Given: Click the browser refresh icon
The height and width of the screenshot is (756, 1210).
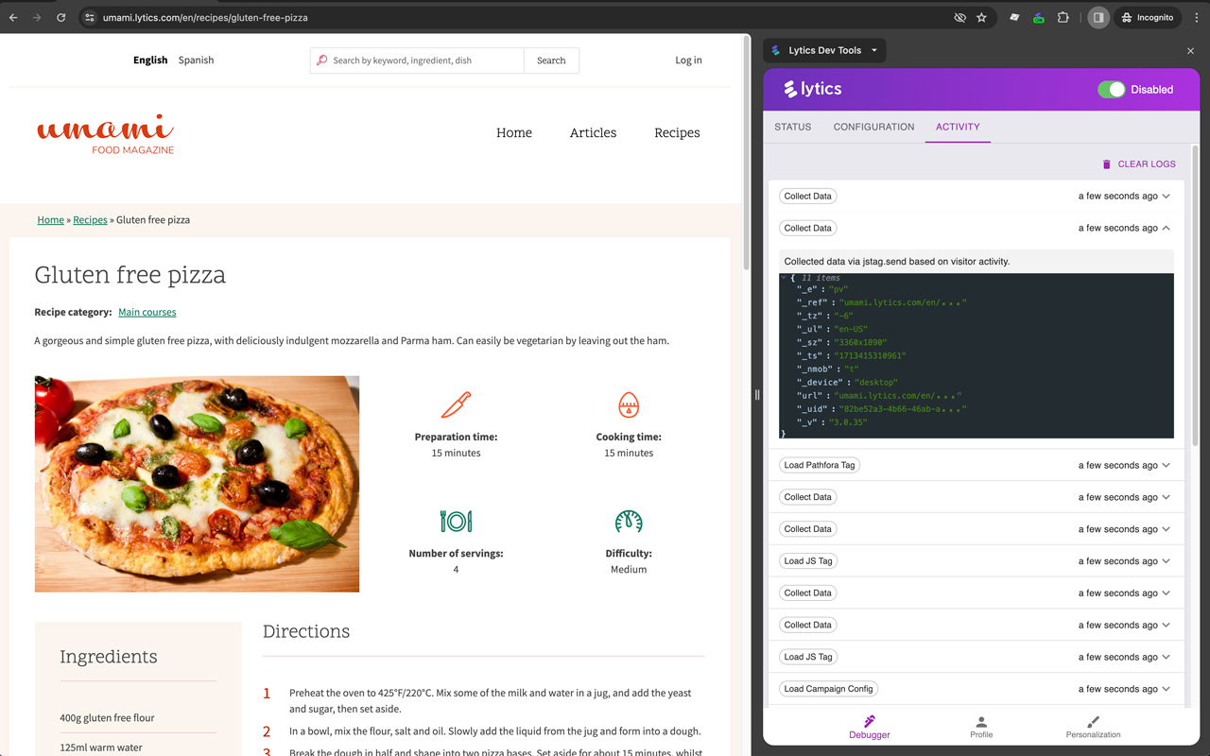Looking at the screenshot, I should [60, 17].
